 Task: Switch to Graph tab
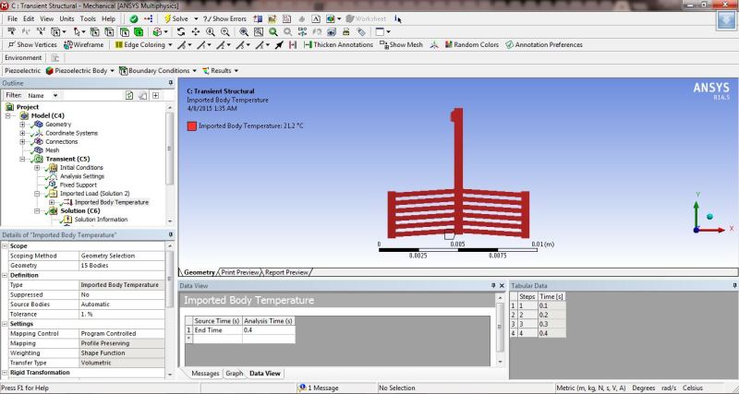234,374
